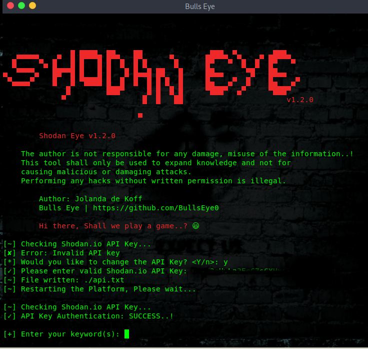Click the [*] marker before 'Would you like'

(x=9, y=262)
